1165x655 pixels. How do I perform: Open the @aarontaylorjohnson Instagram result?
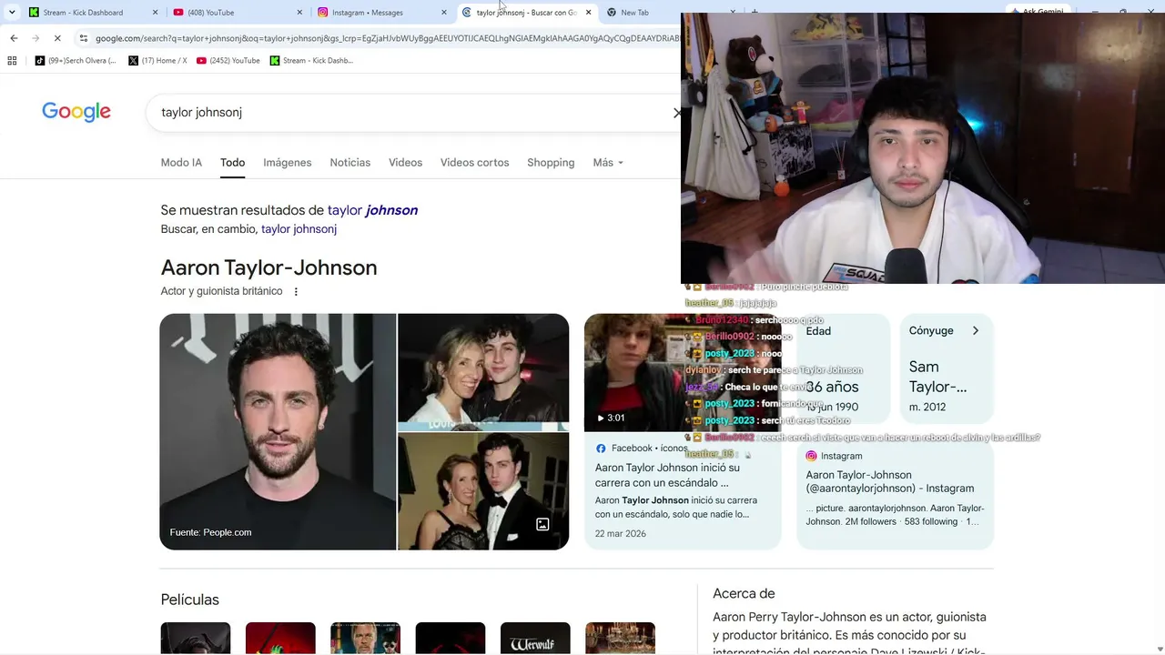pyautogui.click(x=890, y=481)
